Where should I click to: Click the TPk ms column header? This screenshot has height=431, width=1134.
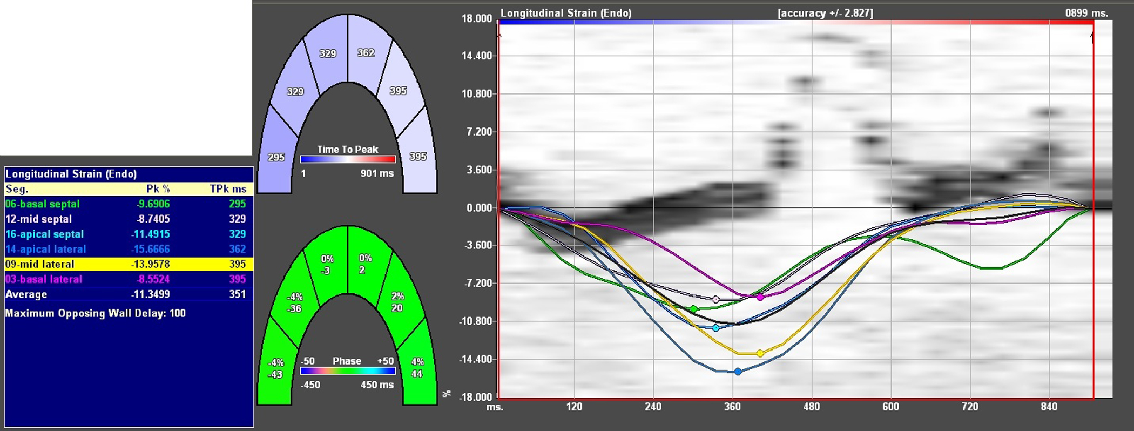pos(228,189)
